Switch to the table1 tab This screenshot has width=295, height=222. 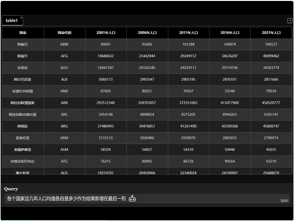coord(12,21)
